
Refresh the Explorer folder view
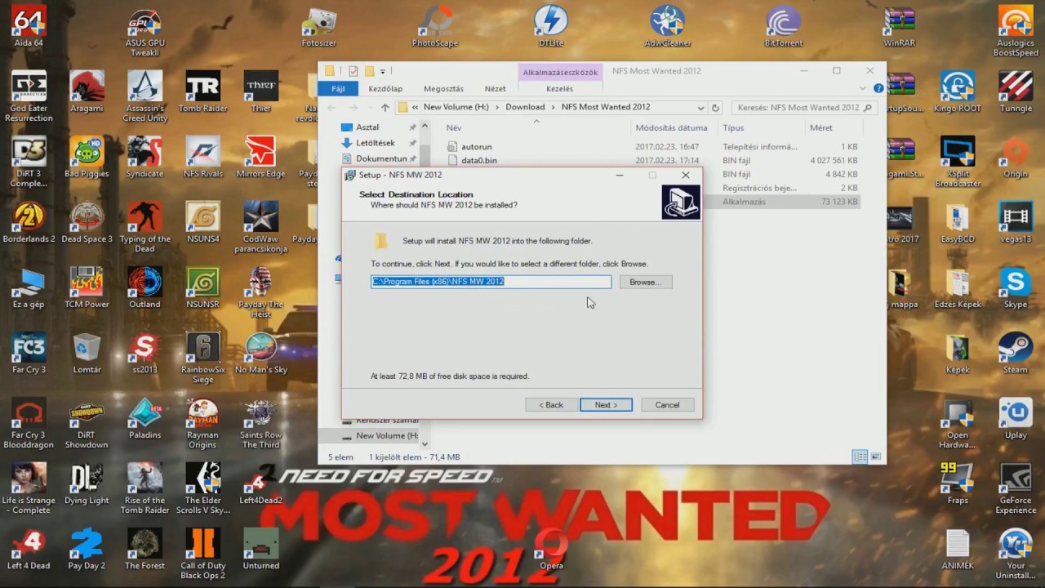point(715,107)
